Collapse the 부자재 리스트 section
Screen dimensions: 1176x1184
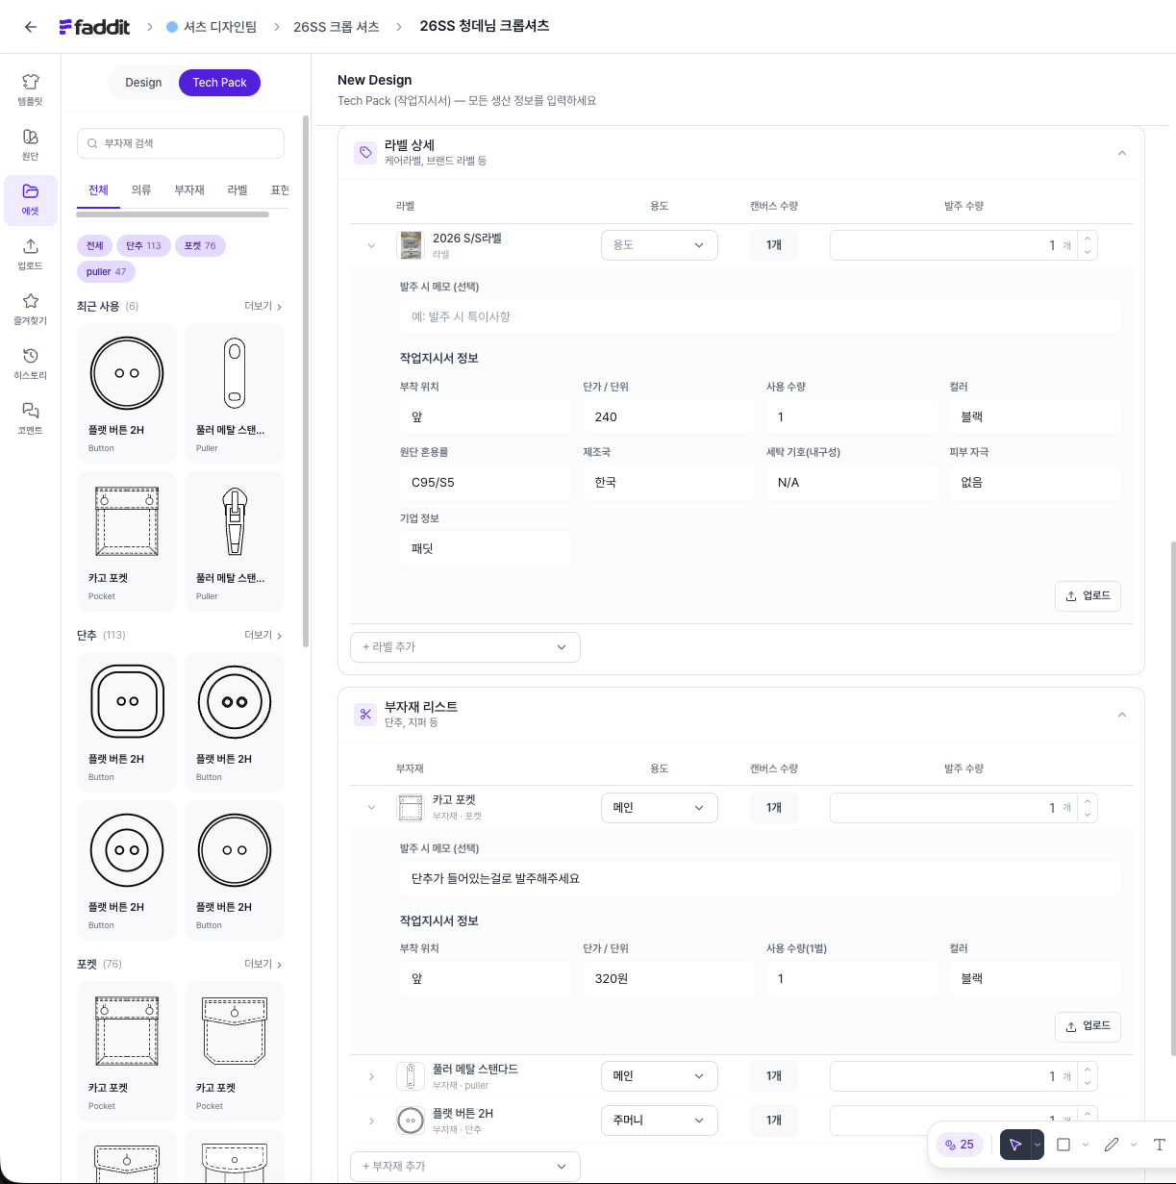1121,715
